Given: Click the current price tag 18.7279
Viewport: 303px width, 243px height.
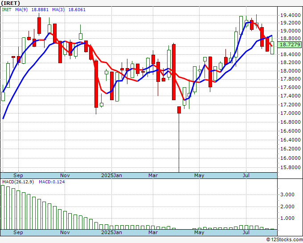Looking at the screenshot, I should coord(290,45).
